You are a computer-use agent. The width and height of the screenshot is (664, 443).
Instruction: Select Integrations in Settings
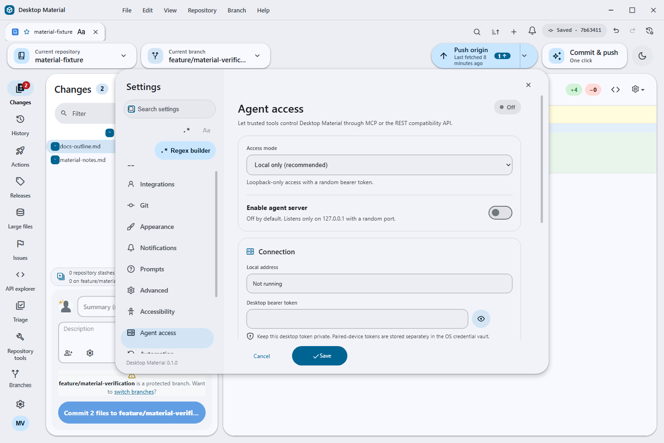[167, 184]
